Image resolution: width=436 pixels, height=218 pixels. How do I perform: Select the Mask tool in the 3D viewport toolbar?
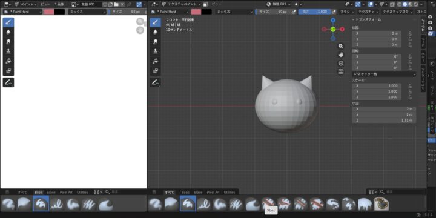(156, 71)
